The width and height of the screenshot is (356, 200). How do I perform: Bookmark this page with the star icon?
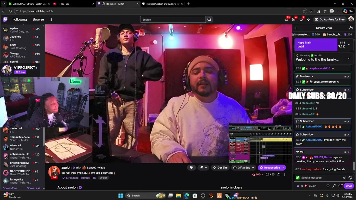(304, 11)
